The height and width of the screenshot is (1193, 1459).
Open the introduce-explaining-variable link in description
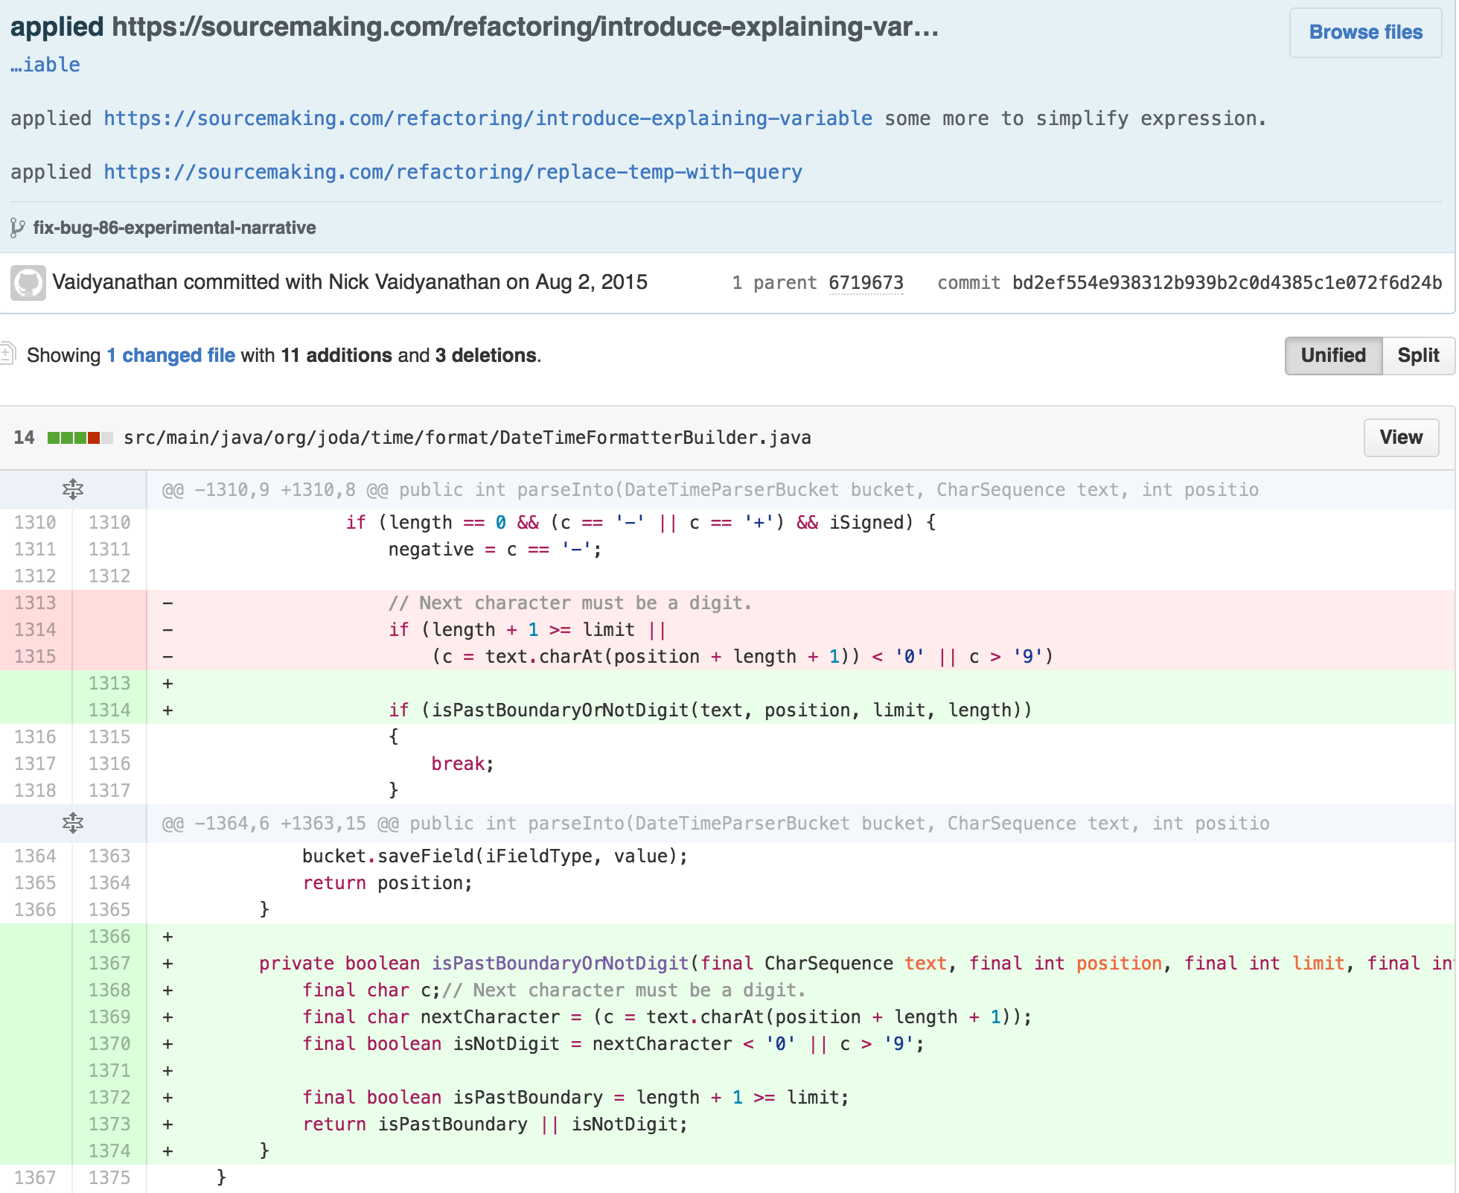point(488,118)
